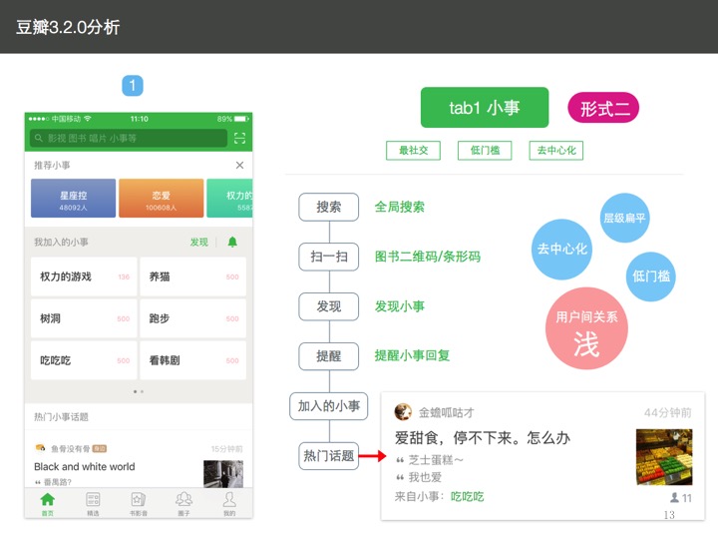Click the 提醒小事回复 green text
This screenshot has height=539, width=718.
coord(412,355)
